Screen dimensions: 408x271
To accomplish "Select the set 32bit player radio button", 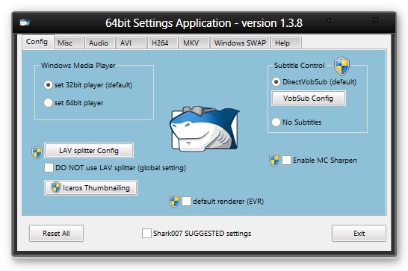I will tap(48, 85).
